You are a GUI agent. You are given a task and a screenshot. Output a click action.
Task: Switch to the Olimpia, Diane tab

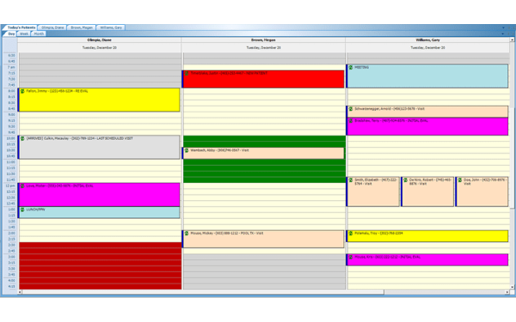coord(52,27)
